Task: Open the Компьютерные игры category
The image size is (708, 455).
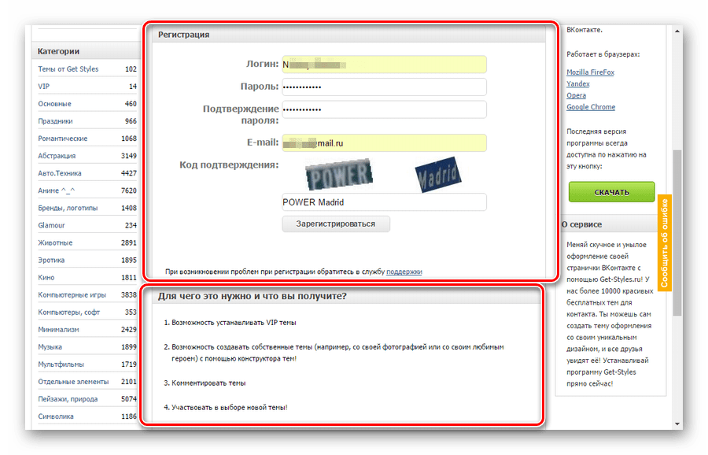Action: (x=72, y=295)
